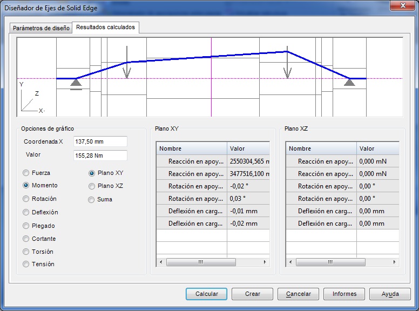Screen dimensions: 419x311
Task: Click the Valor column header in Plano XZ
Action: pos(378,148)
